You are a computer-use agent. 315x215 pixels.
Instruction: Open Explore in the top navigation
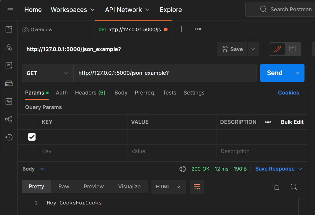click(x=171, y=10)
